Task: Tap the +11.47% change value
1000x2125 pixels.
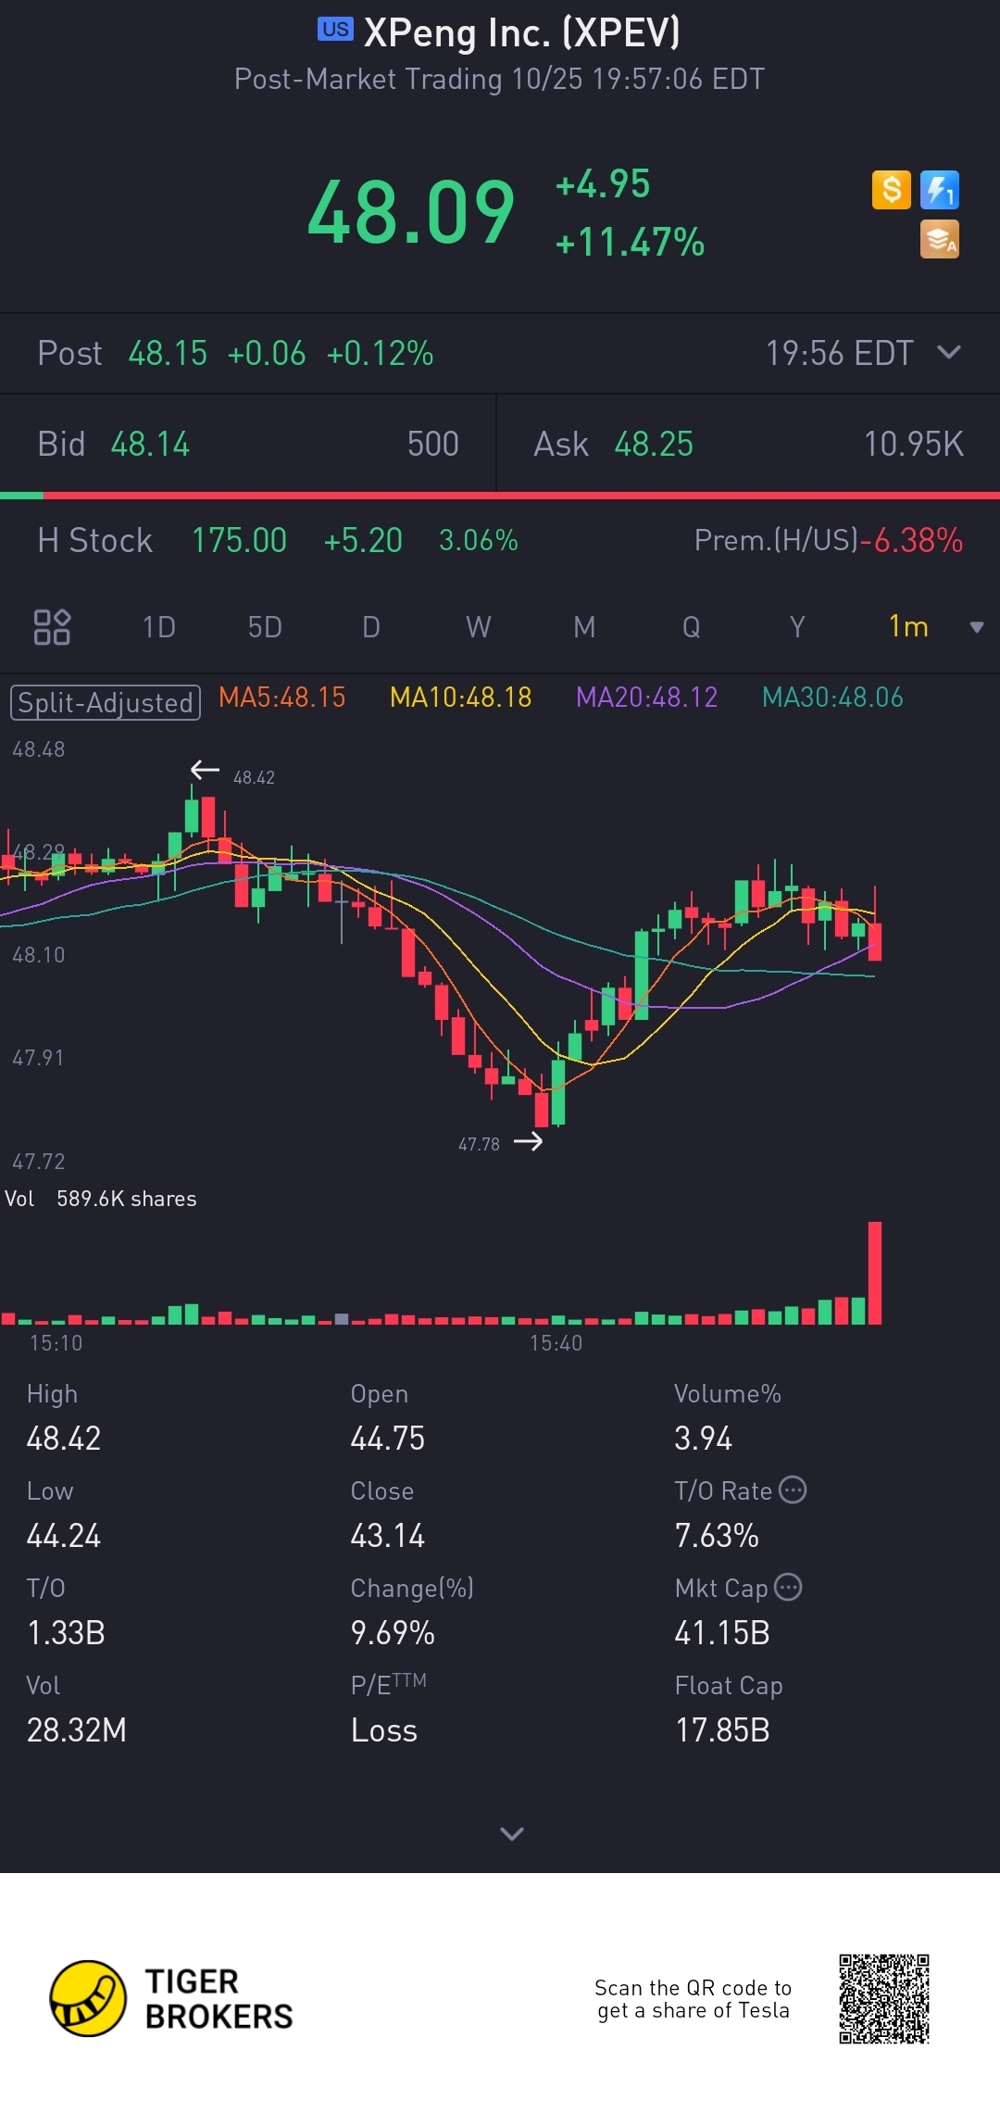Action: [630, 243]
